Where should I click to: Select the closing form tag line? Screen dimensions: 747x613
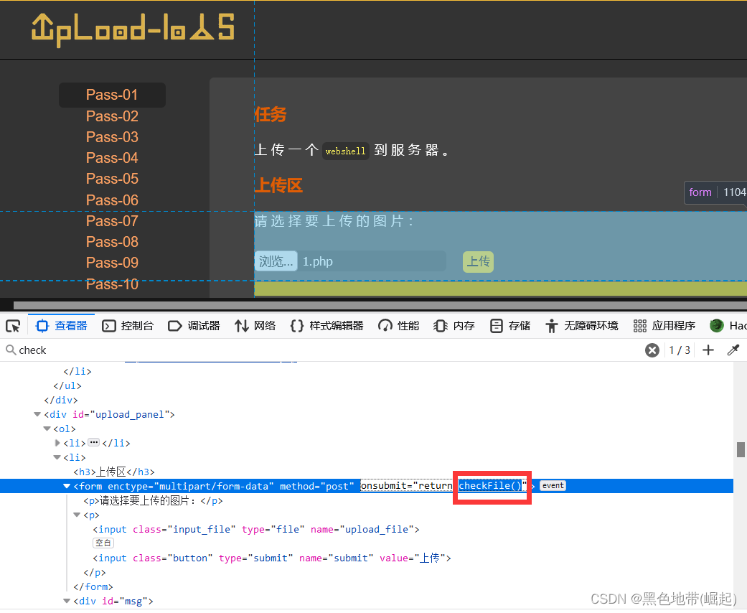(93, 586)
